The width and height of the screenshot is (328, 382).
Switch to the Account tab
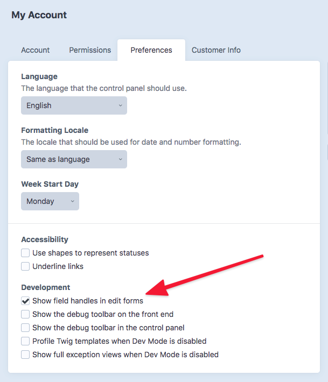(36, 50)
